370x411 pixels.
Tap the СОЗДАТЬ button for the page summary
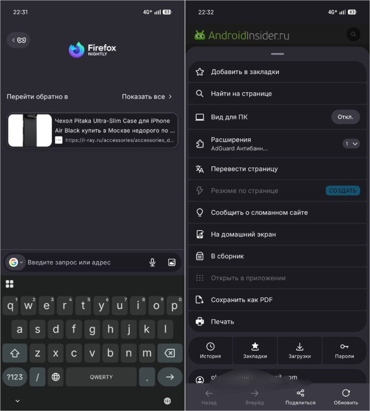point(343,191)
